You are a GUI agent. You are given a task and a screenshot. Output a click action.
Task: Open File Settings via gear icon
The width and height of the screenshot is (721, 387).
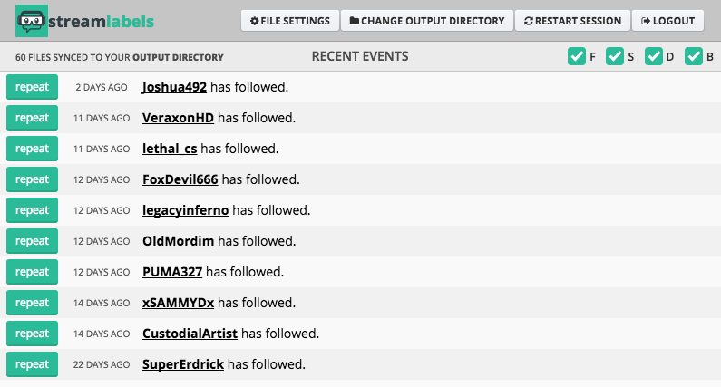click(254, 21)
